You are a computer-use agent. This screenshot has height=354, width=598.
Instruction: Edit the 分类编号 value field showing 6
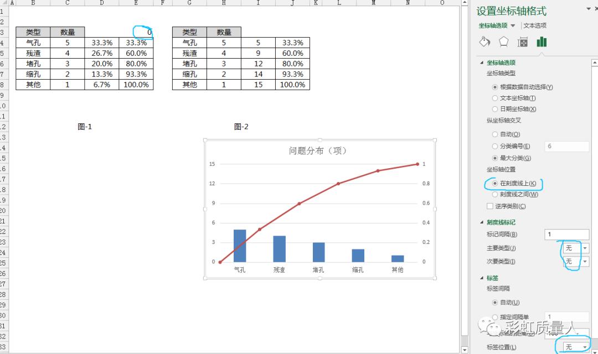click(567, 145)
